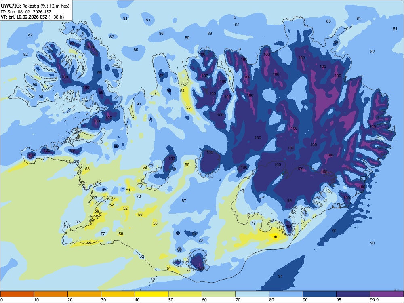This screenshot has height=303, width=404.
Task: Click the 'IT: Sun. 08. 02. 2026 15Z' line
Action: tap(26, 12)
